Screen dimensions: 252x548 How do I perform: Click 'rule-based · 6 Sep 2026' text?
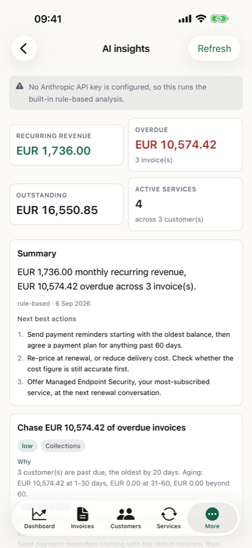pos(54,303)
